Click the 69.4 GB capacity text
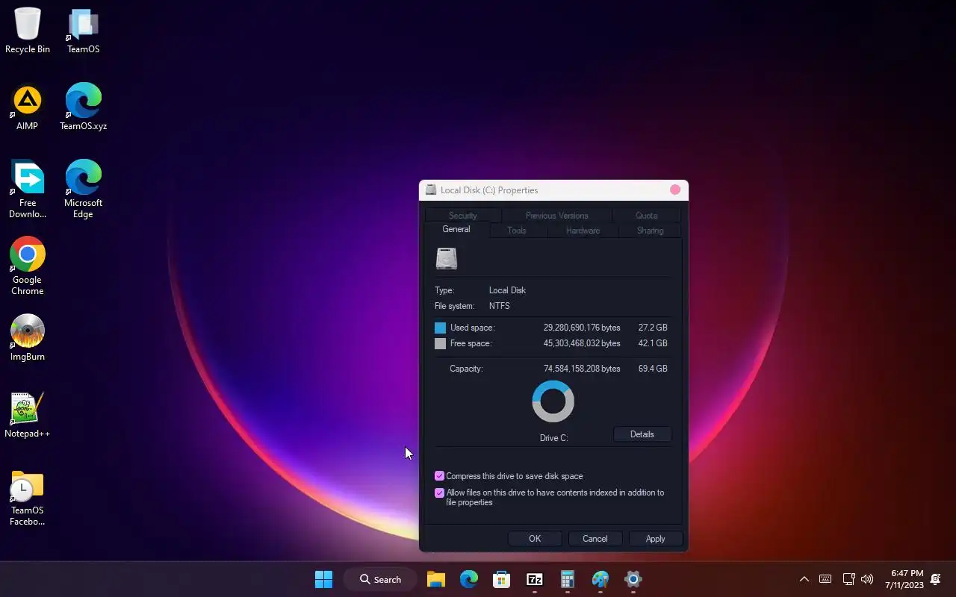956x597 pixels. coord(653,369)
